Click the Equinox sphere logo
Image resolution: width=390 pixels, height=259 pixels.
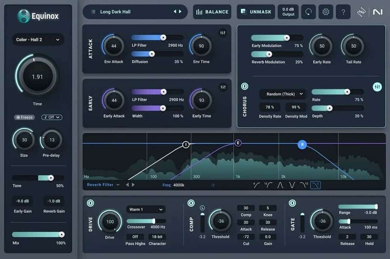[x=23, y=16]
